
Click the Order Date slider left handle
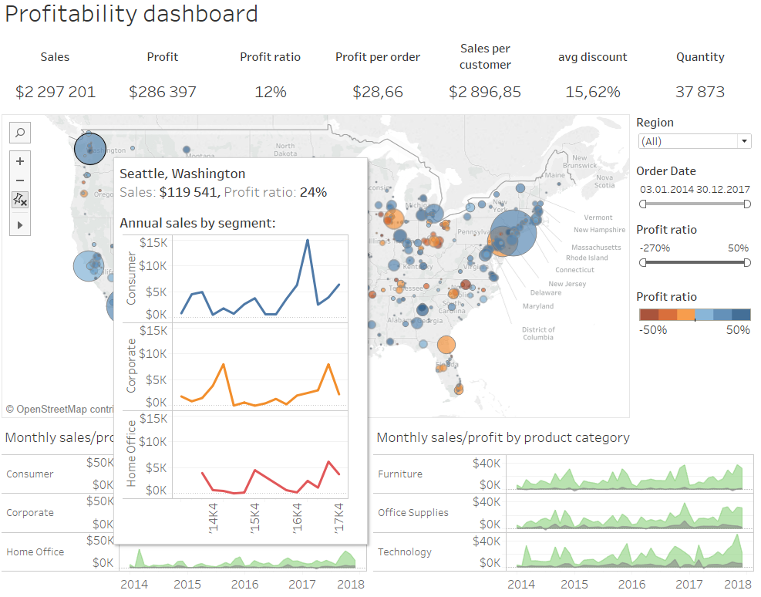[642, 204]
